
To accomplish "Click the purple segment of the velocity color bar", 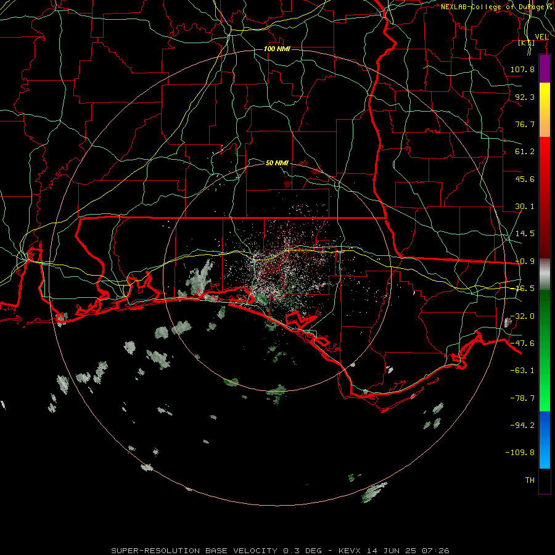I will (545, 68).
